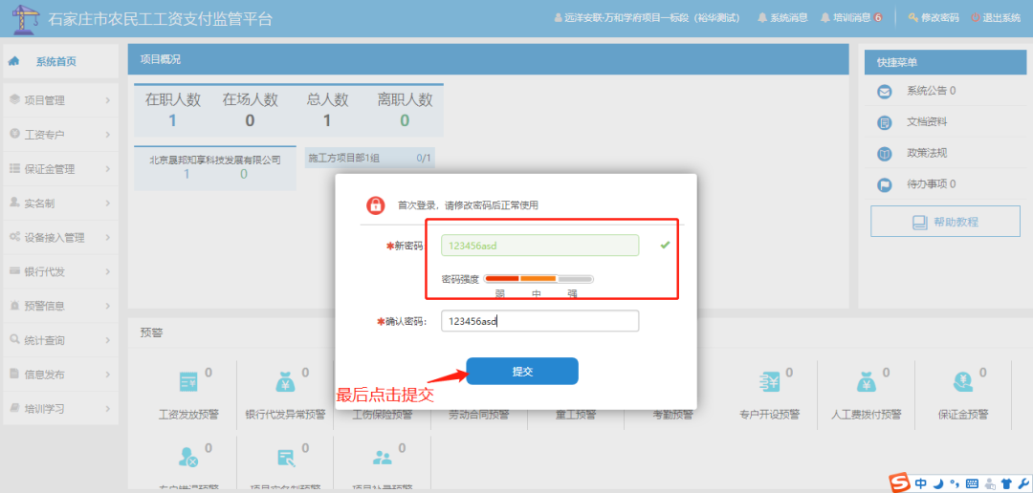Open the IME skin shirt icon
This screenshot has width=1033, height=493.
pos(1006,483)
